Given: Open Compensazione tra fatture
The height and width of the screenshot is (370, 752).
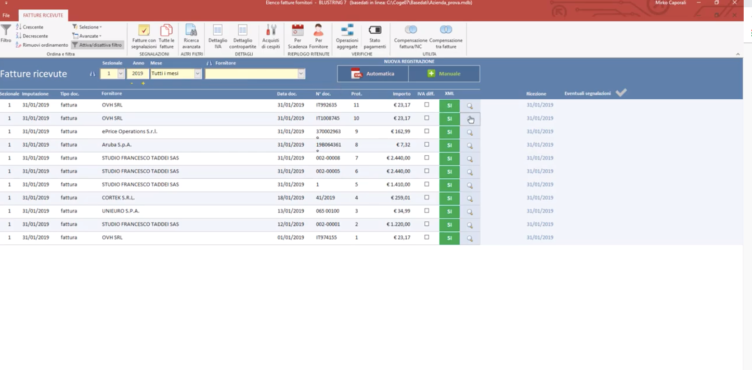Looking at the screenshot, I should (x=446, y=36).
